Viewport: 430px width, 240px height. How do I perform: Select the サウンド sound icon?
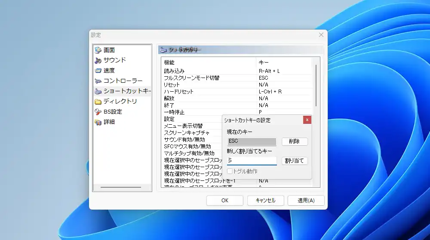click(x=98, y=60)
